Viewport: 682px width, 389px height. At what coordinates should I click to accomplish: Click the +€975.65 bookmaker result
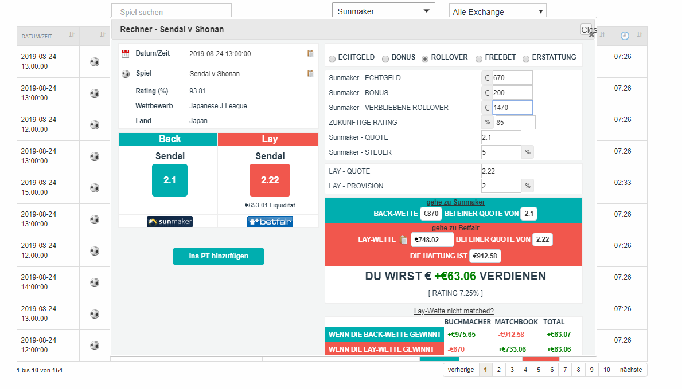tap(462, 335)
